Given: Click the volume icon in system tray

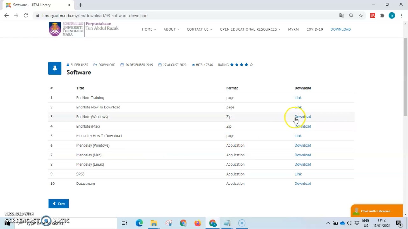Looking at the screenshot, I should (350, 223).
